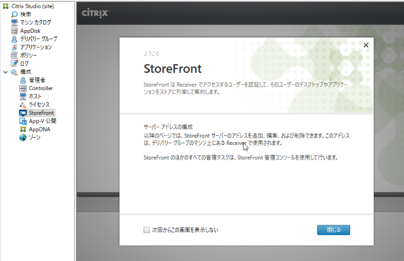Click the ログ notepad icon

(x=14, y=63)
